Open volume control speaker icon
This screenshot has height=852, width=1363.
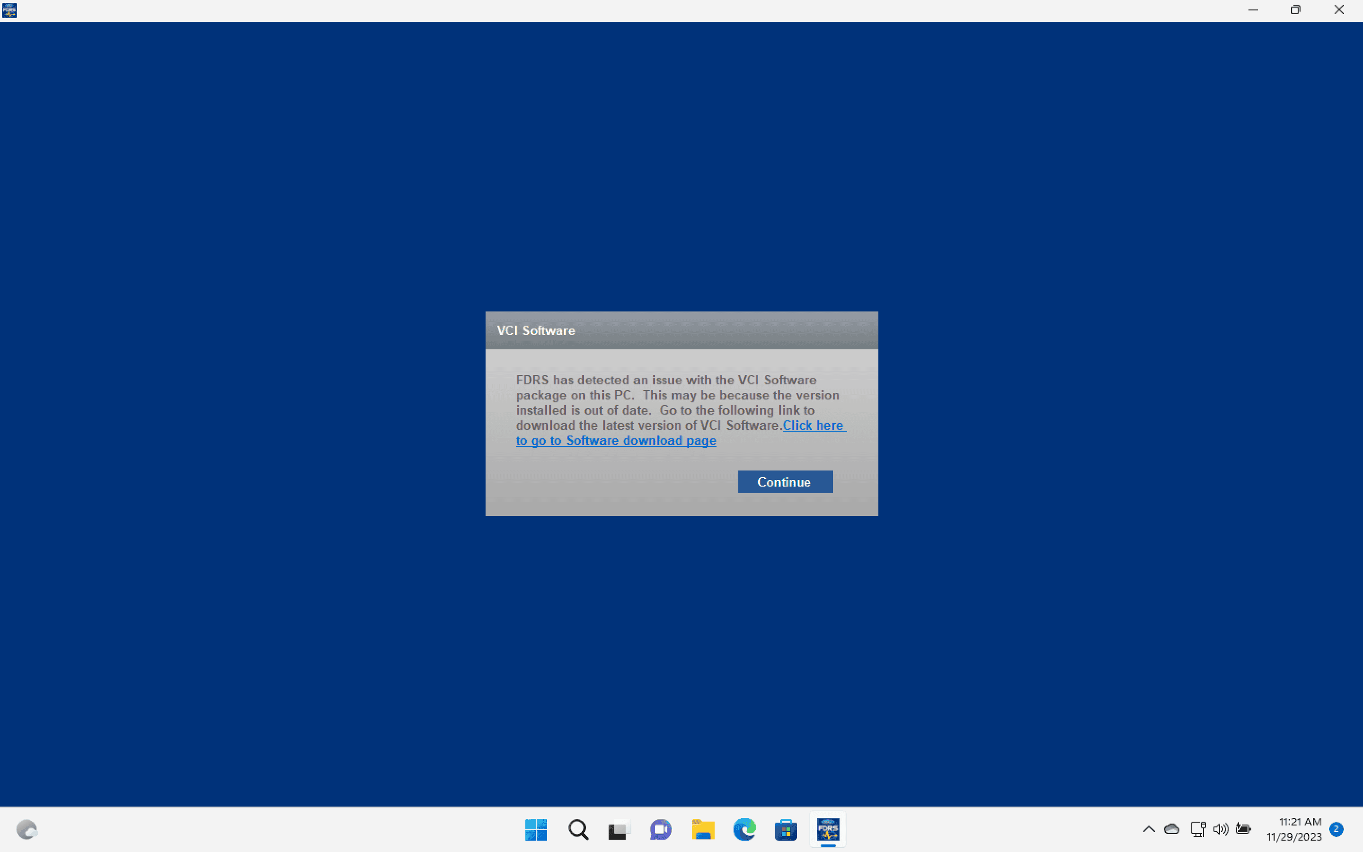click(x=1221, y=829)
